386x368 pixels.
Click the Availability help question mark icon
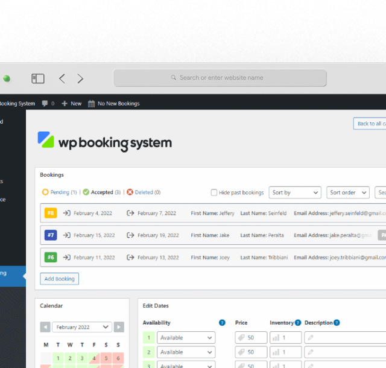click(x=222, y=323)
